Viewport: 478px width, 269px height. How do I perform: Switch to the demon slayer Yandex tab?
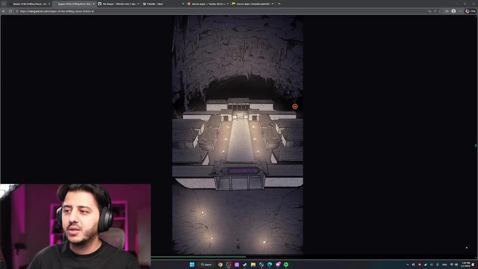(x=208, y=4)
